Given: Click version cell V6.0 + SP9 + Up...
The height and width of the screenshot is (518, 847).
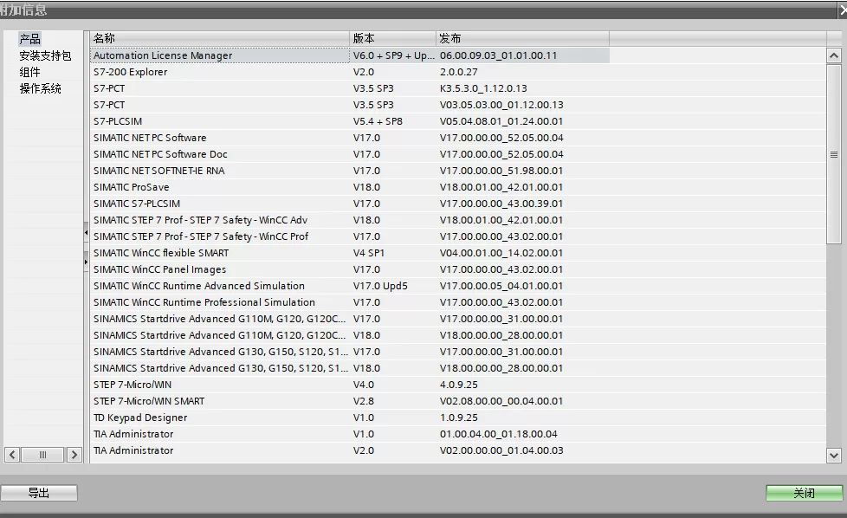Looking at the screenshot, I should pyautogui.click(x=394, y=55).
